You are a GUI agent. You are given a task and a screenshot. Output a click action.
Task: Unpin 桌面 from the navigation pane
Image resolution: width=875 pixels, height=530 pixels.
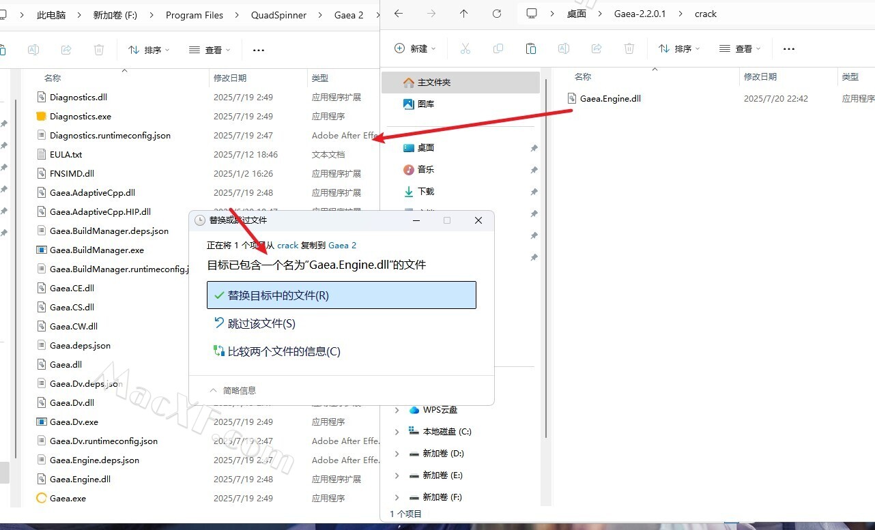click(x=534, y=148)
